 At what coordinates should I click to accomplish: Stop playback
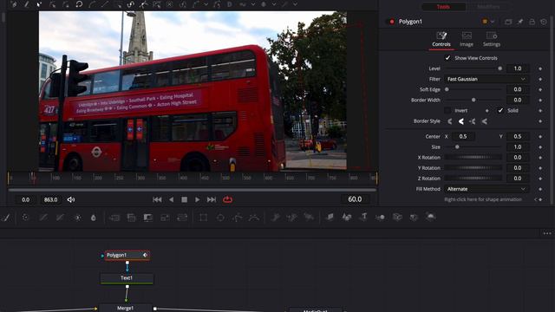(x=184, y=199)
